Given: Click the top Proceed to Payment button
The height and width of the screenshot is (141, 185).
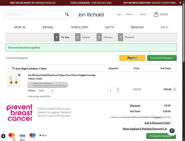Looking at the screenshot, I should point(162,58).
